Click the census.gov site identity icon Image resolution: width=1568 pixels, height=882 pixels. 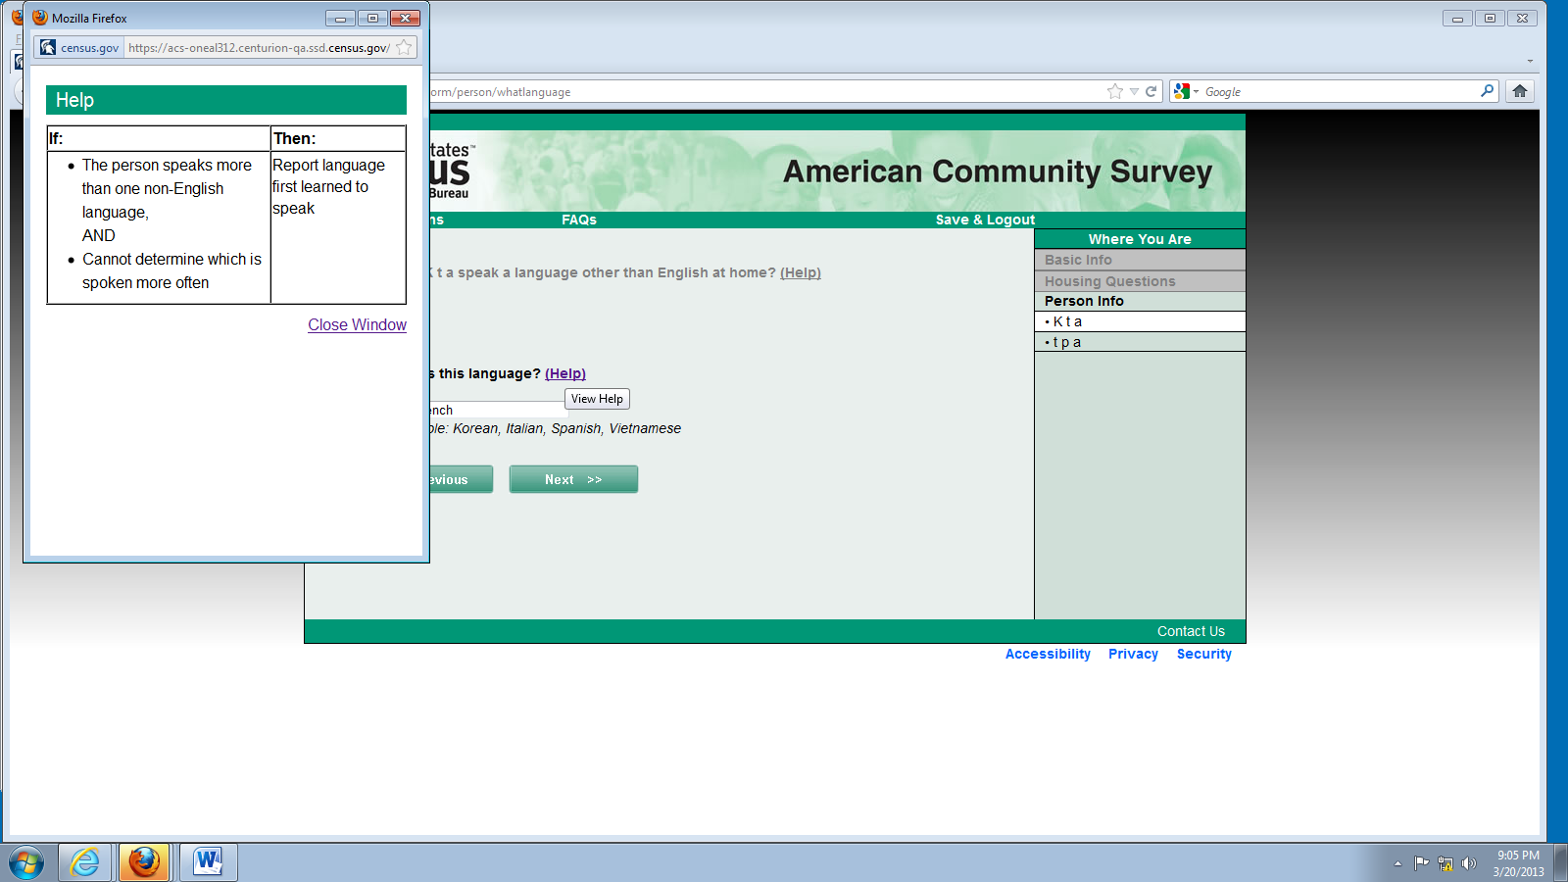[x=48, y=47]
